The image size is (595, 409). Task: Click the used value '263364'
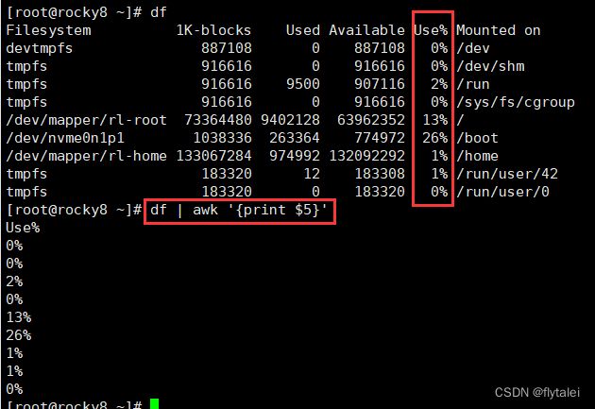pyautogui.click(x=295, y=138)
